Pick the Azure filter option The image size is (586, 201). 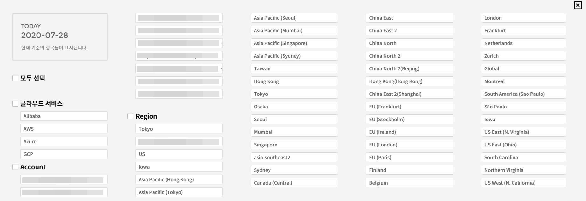pyautogui.click(x=64, y=141)
